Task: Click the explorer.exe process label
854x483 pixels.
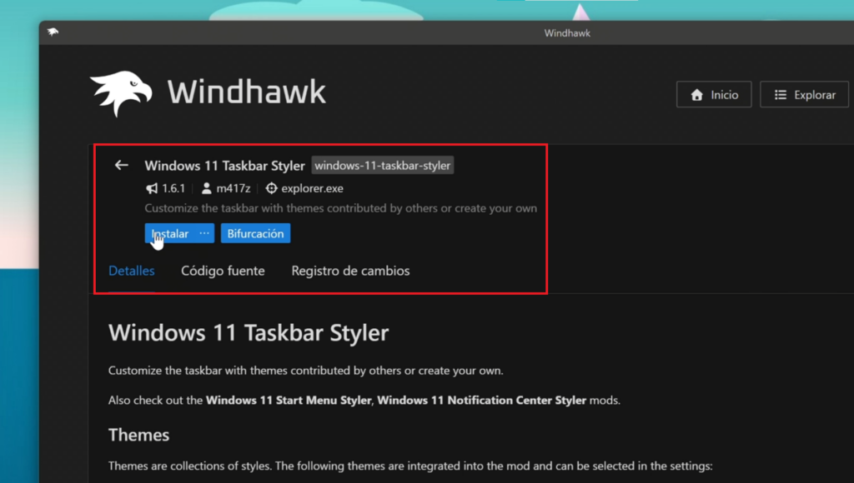Action: (312, 188)
